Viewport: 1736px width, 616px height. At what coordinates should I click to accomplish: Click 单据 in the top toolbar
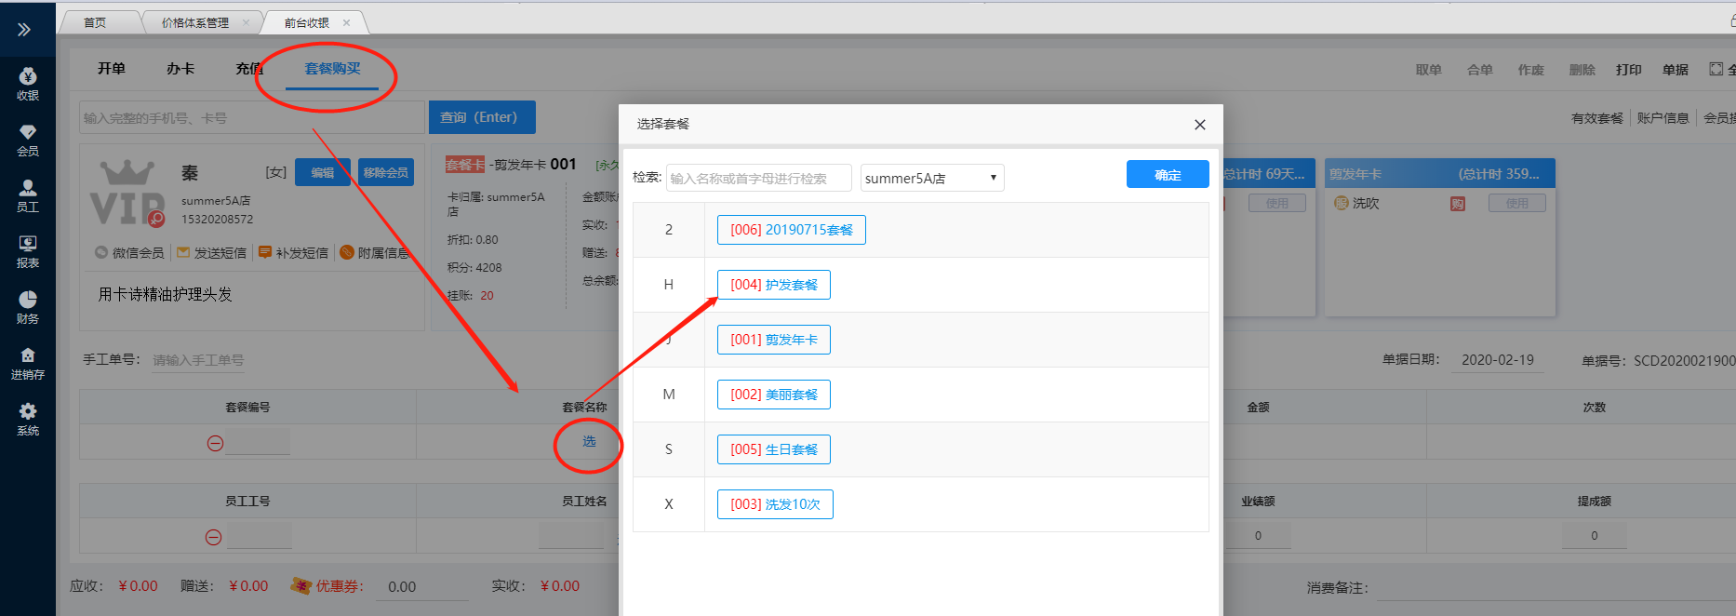pos(1676,70)
